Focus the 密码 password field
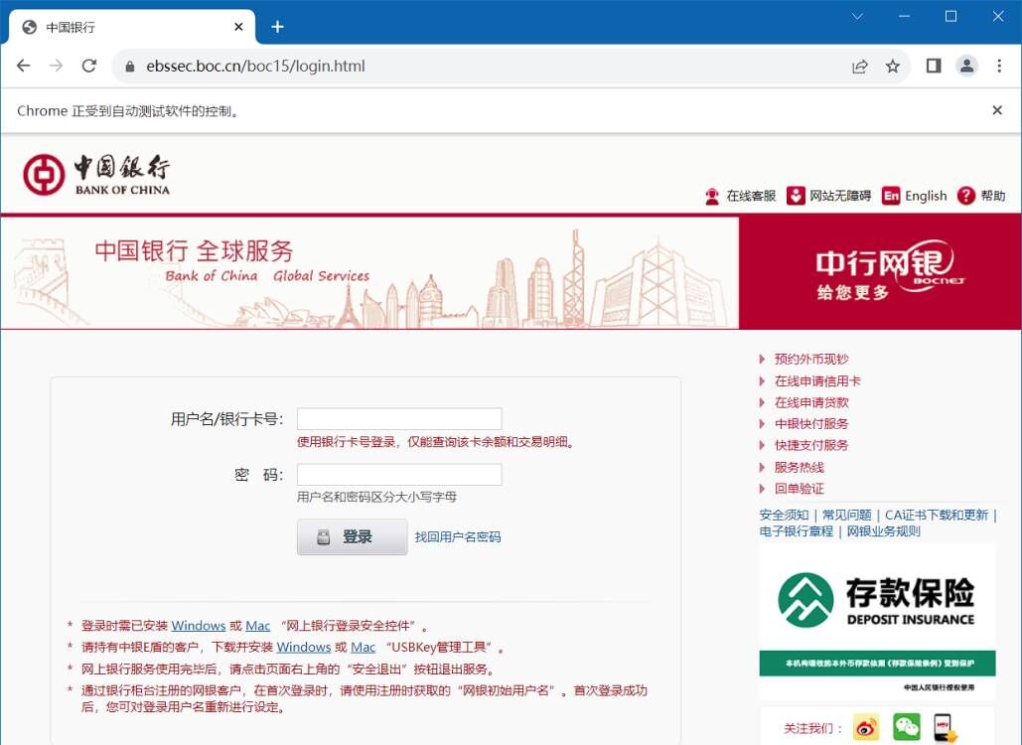 point(399,475)
